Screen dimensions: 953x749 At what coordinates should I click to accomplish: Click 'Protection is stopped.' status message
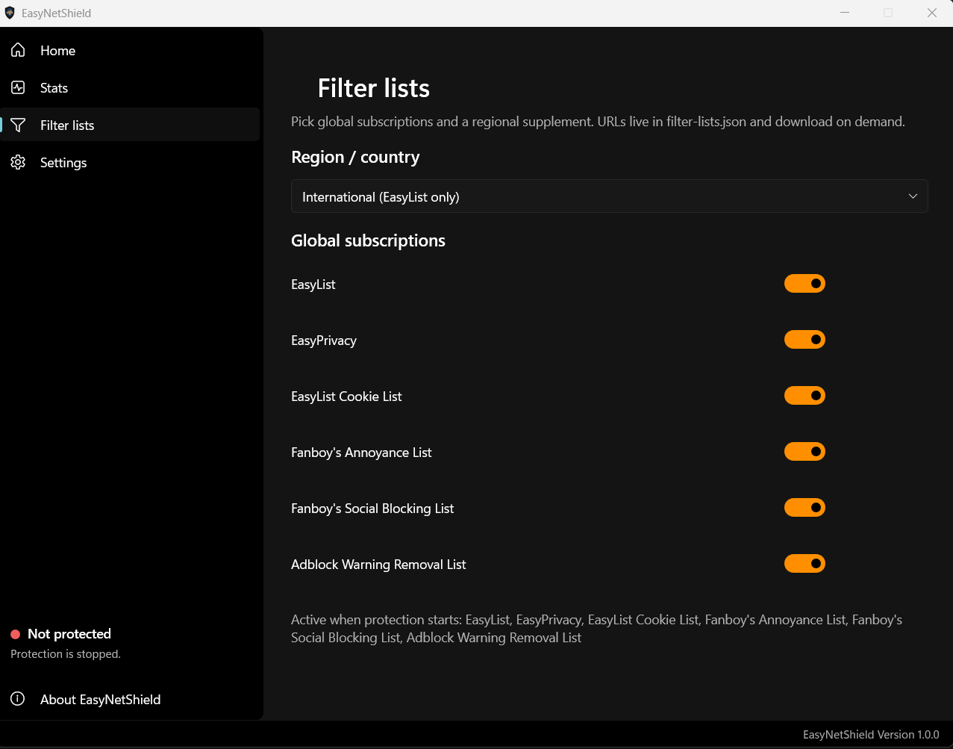tap(66, 654)
